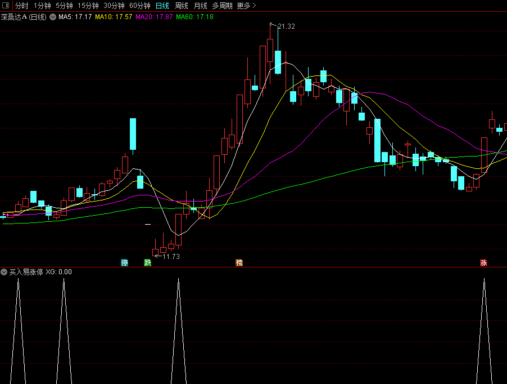The height and width of the screenshot is (384, 507).
Task: Click the MA60: 17.18 indicator label
Action: (194, 17)
